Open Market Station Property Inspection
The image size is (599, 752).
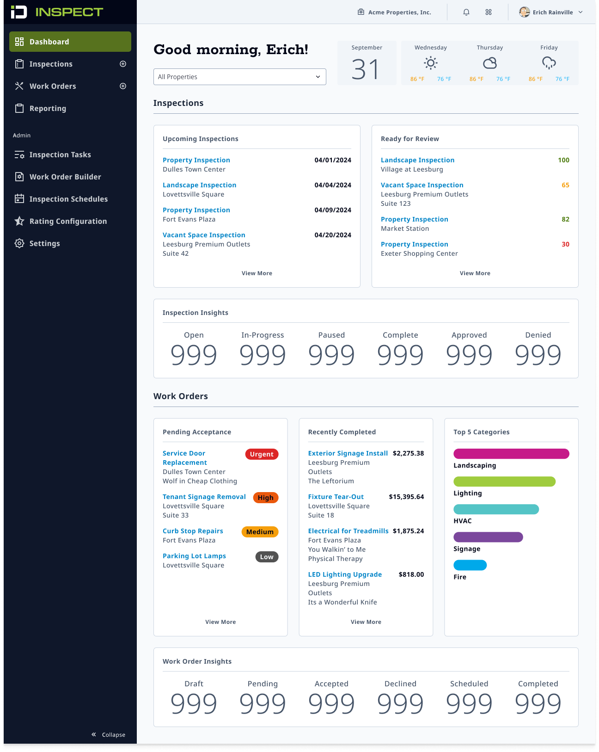point(415,219)
